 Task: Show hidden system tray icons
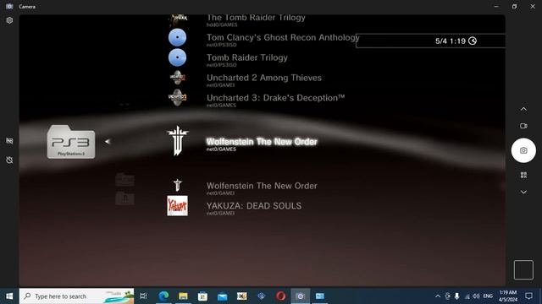pyautogui.click(x=438, y=296)
